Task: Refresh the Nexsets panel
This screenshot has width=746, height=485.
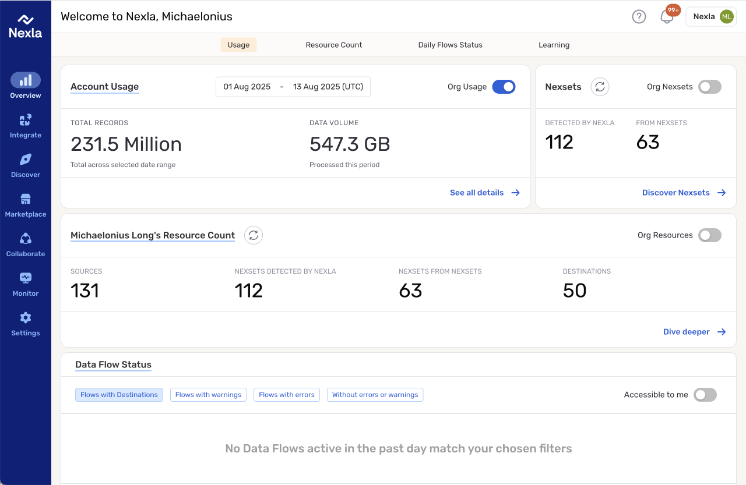Action: point(600,87)
